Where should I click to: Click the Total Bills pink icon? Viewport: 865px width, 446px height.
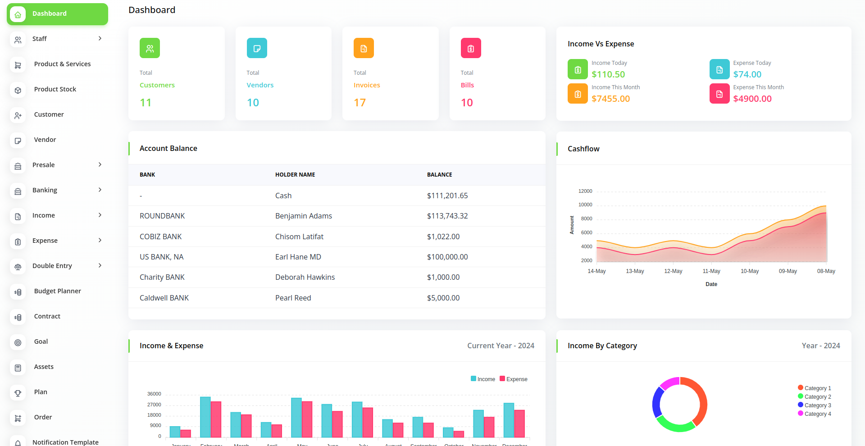pyautogui.click(x=470, y=48)
